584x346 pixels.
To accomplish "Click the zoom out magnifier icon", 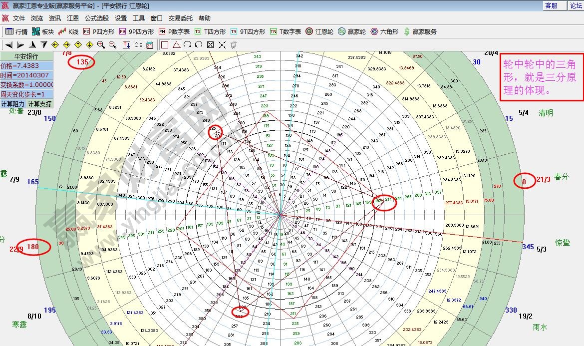I will point(112,44).
